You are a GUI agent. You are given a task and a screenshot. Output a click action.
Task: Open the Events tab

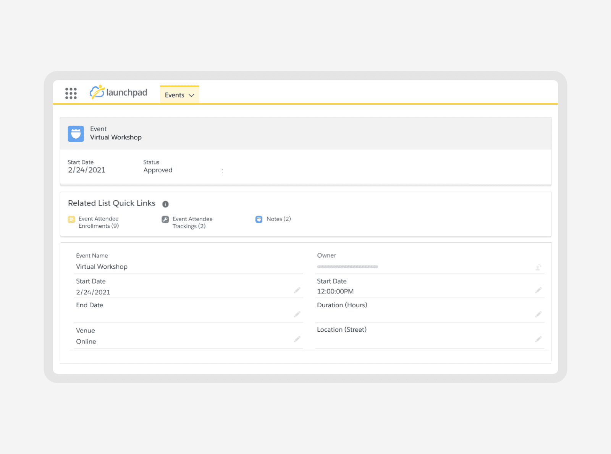click(179, 95)
